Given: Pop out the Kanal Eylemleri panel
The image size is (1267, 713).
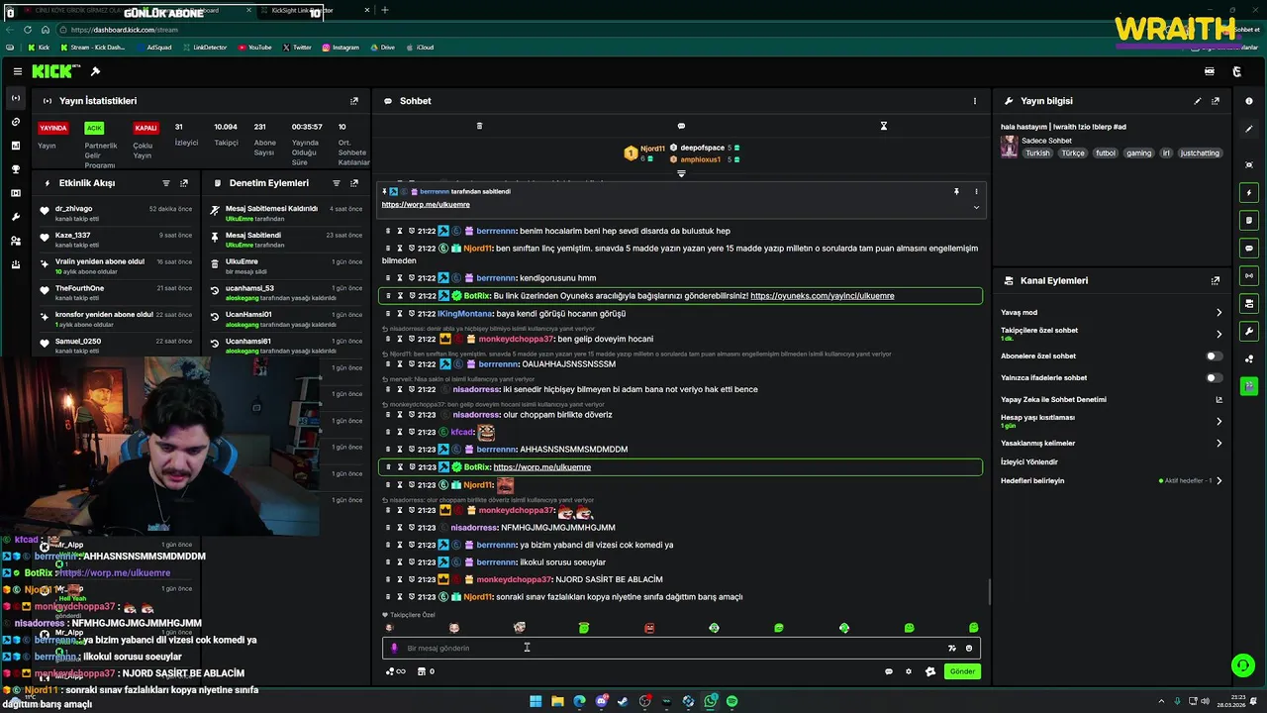Looking at the screenshot, I should click(x=1216, y=280).
